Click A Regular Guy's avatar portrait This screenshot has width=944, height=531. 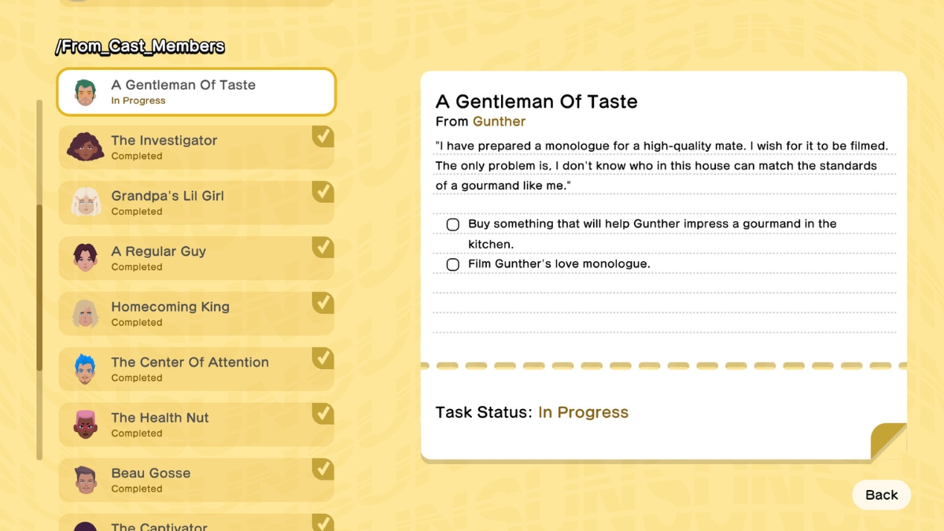(85, 258)
